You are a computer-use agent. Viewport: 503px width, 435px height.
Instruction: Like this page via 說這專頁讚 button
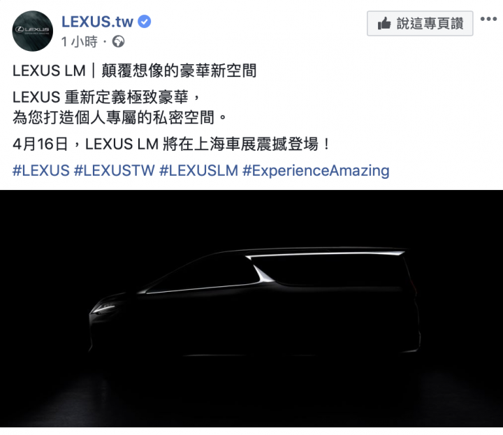(x=420, y=24)
